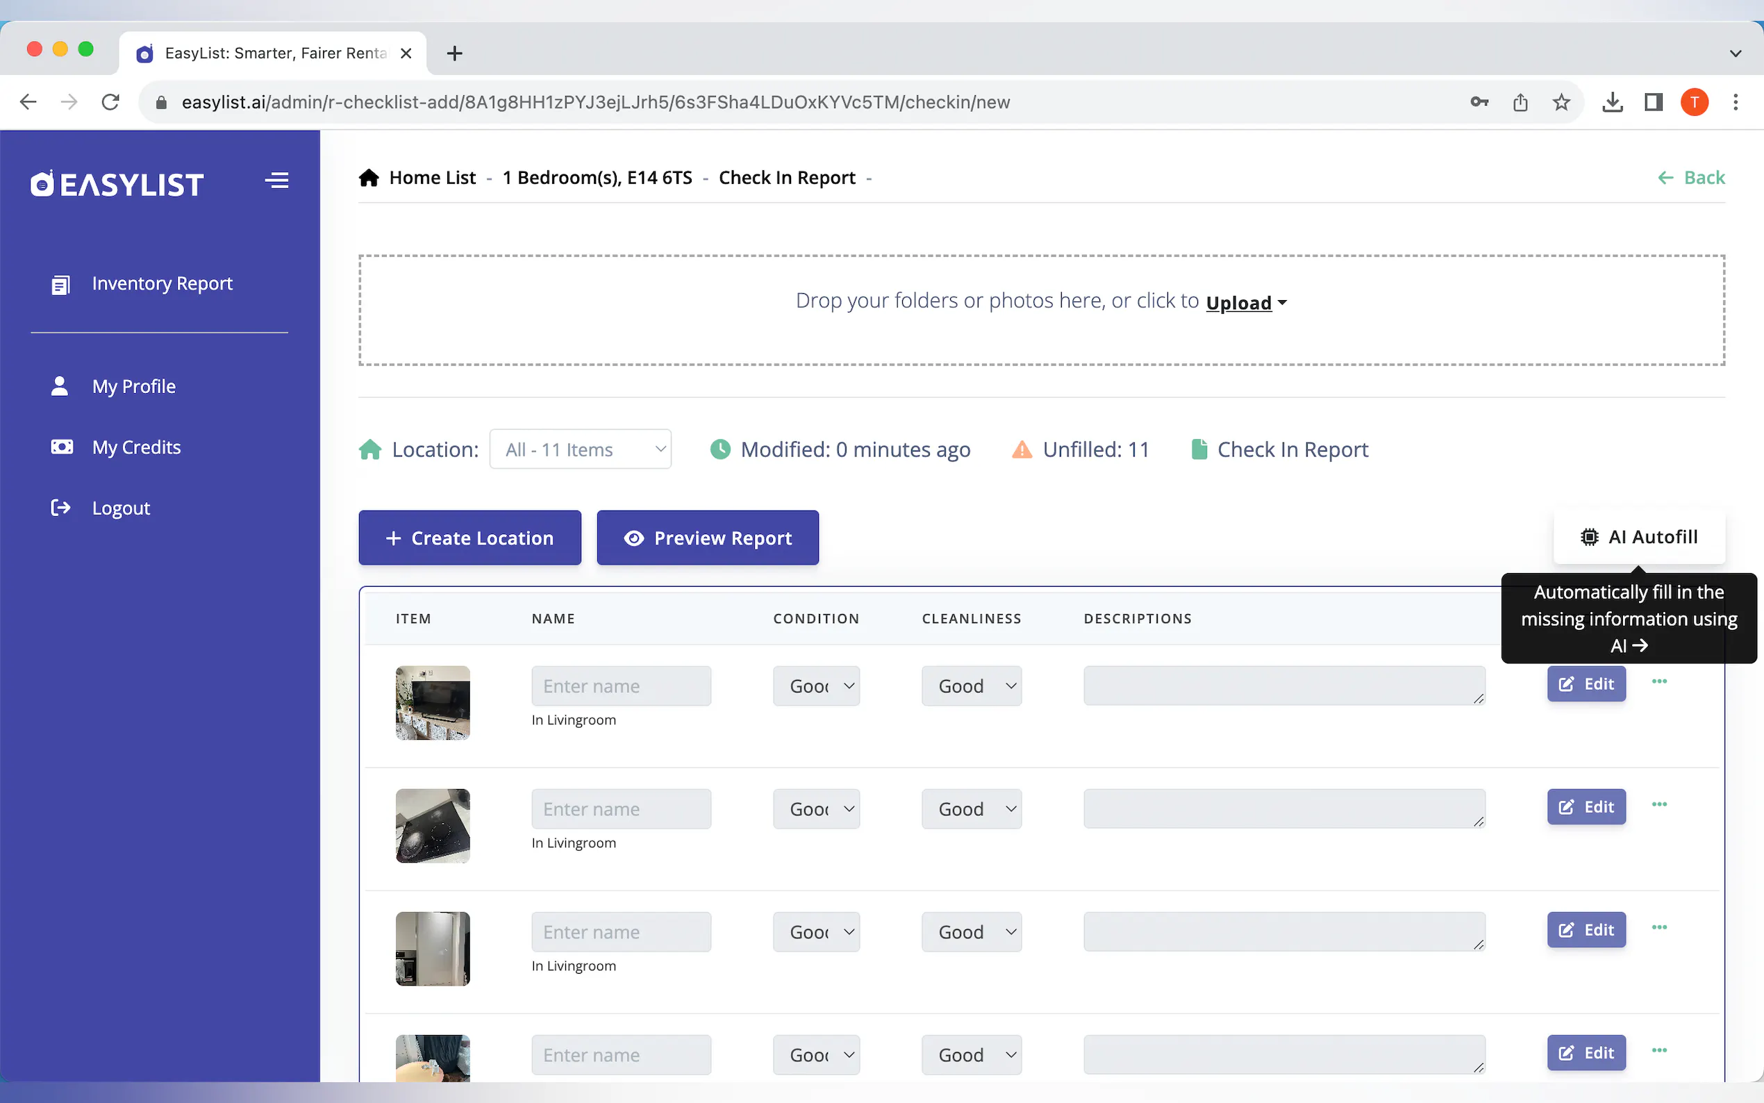The width and height of the screenshot is (1764, 1103).
Task: Click the AI Autofill button
Action: click(x=1638, y=538)
